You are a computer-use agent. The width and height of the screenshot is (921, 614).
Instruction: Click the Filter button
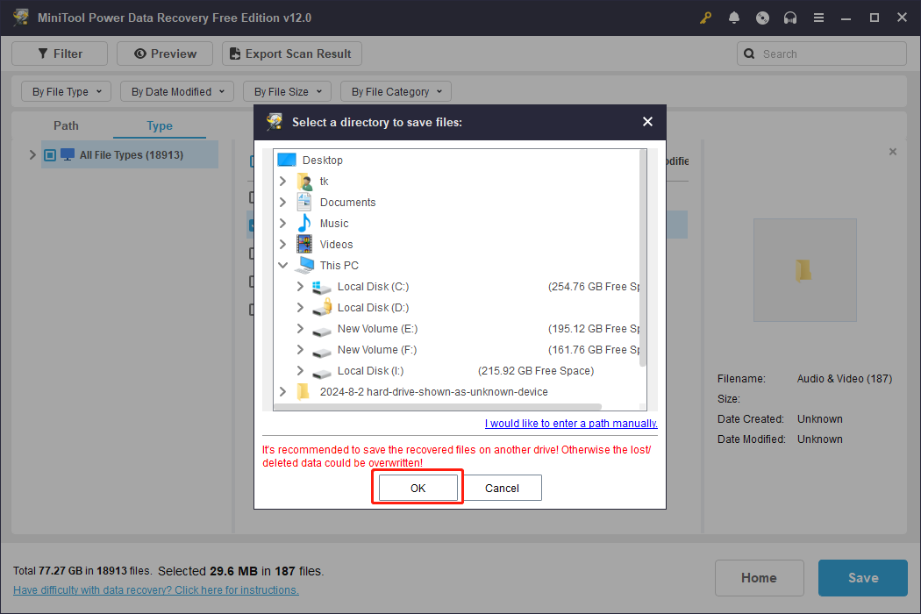click(60, 54)
